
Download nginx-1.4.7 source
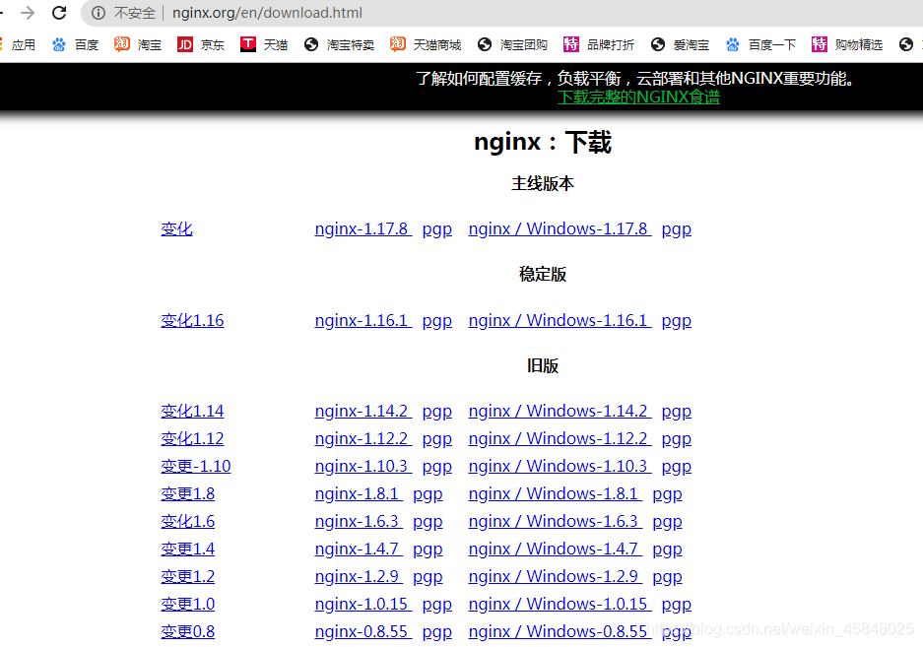[x=358, y=550]
